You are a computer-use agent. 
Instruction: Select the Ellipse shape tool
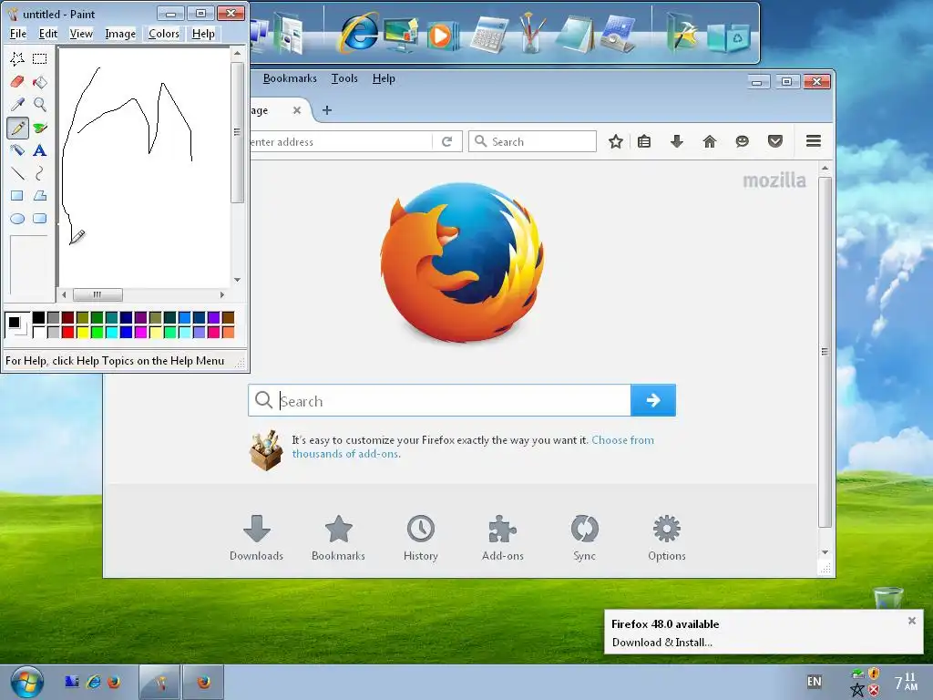17,219
